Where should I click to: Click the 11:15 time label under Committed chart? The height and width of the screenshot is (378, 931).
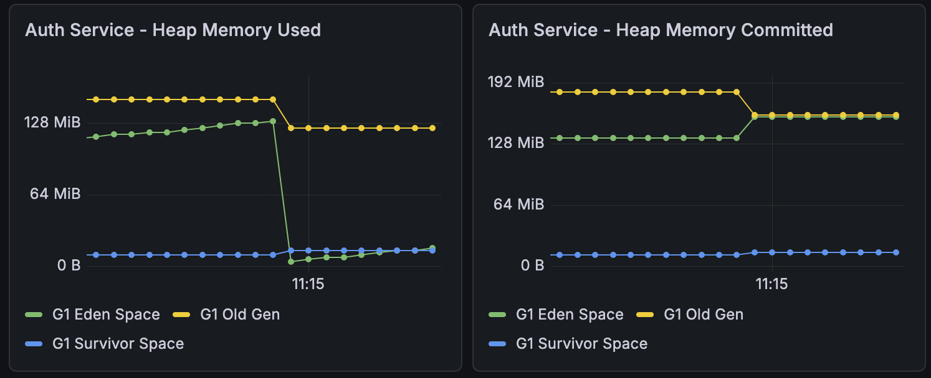771,284
